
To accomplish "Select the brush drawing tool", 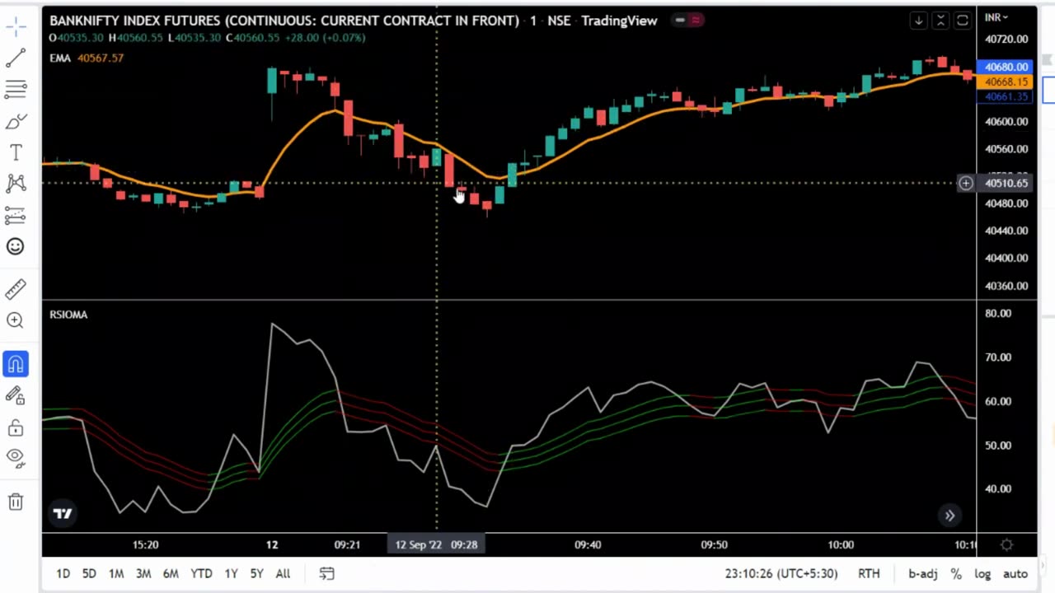I will pyautogui.click(x=16, y=122).
